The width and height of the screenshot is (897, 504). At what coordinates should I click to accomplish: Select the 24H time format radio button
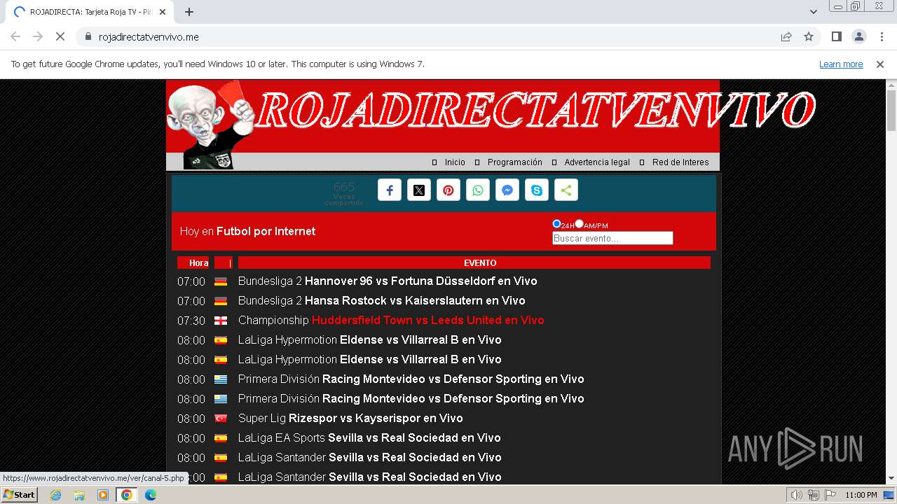tap(556, 224)
